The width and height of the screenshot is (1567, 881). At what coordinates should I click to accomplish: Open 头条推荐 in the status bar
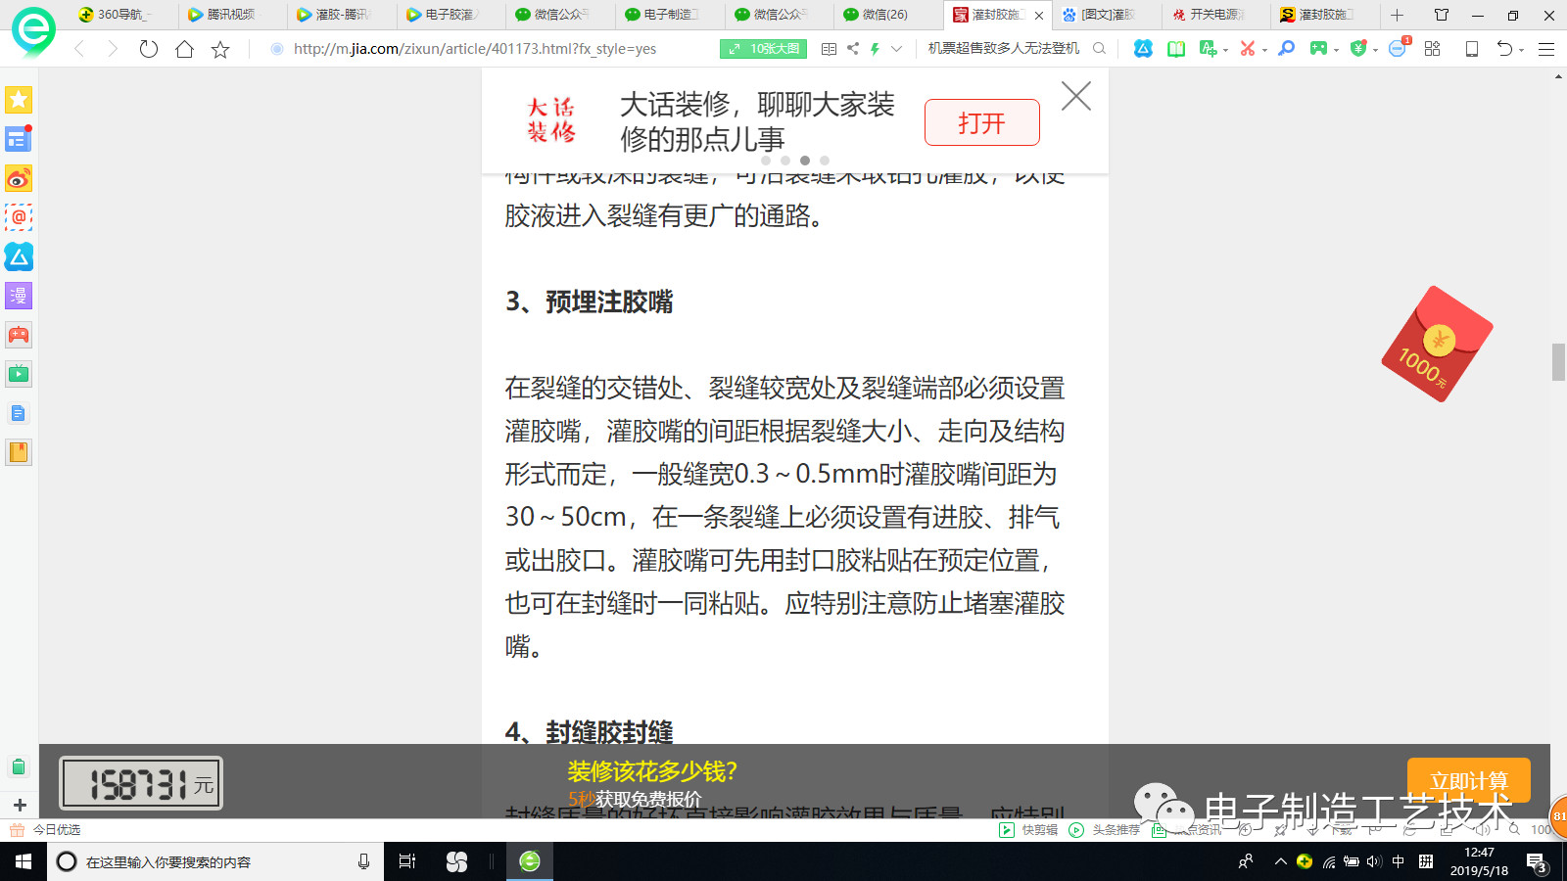tap(1105, 830)
